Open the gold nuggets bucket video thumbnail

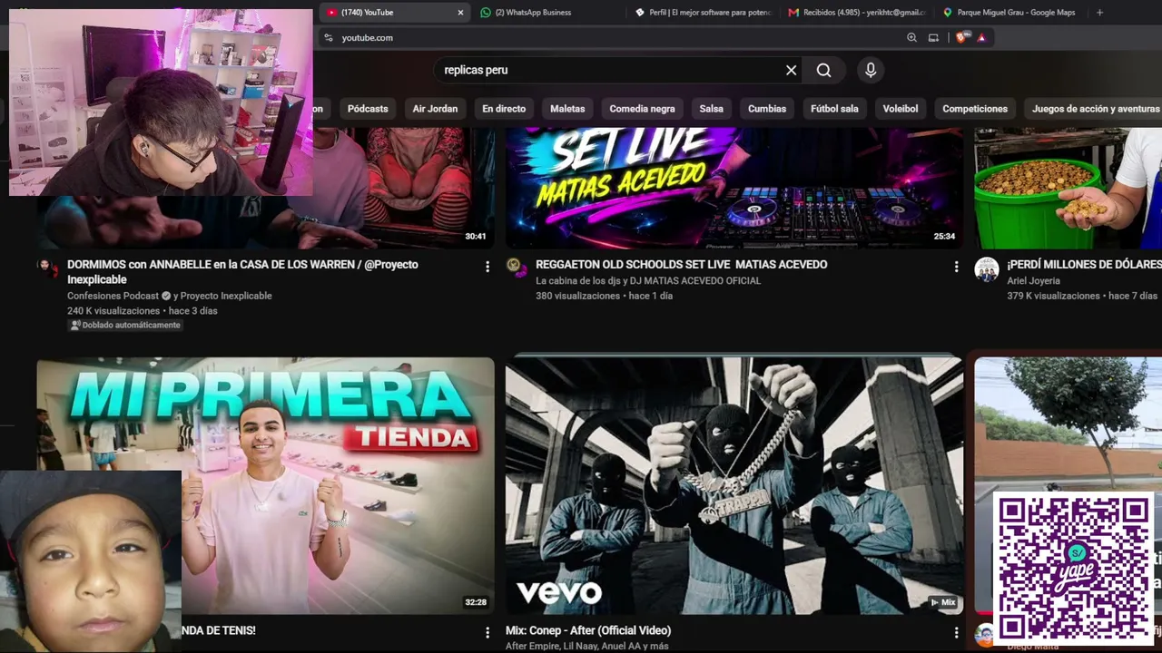point(1068,188)
